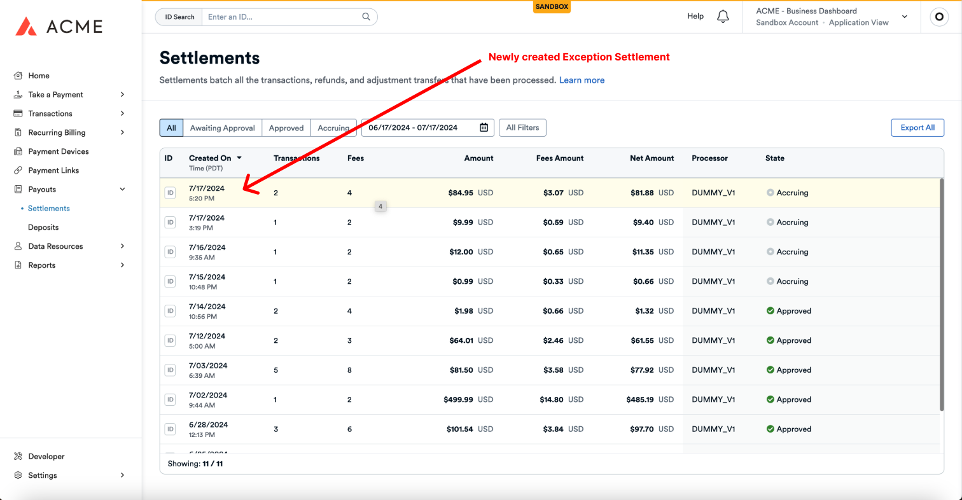The image size is (962, 500).
Task: Click the Payment Links chain icon
Action: 18,170
